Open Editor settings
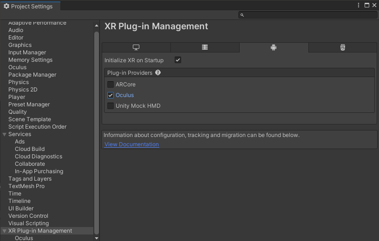379x241 pixels. coord(16,38)
